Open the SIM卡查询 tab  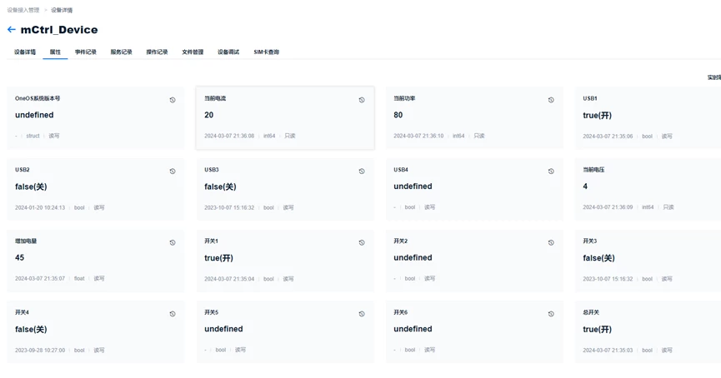tap(267, 52)
